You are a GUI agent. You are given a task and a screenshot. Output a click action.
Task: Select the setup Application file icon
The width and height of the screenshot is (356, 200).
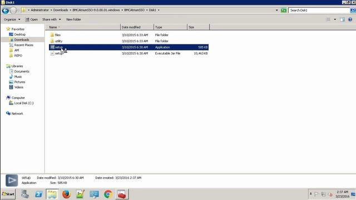[52, 47]
